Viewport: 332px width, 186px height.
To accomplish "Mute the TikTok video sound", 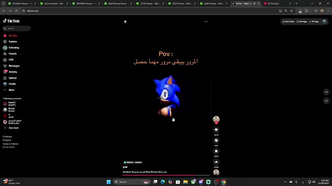I will 125,22.
